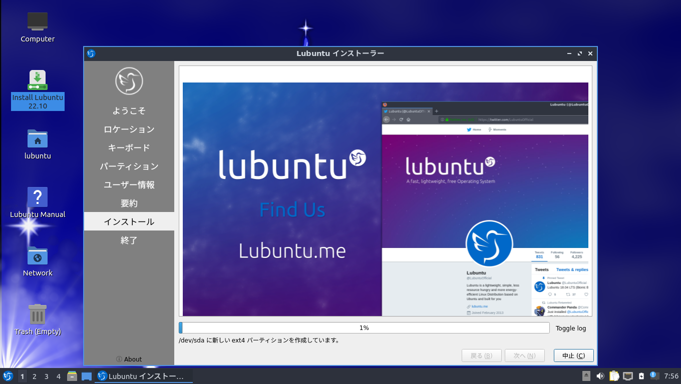Click the Toggle log button
Viewport: 681px width, 384px height.
[x=571, y=328]
